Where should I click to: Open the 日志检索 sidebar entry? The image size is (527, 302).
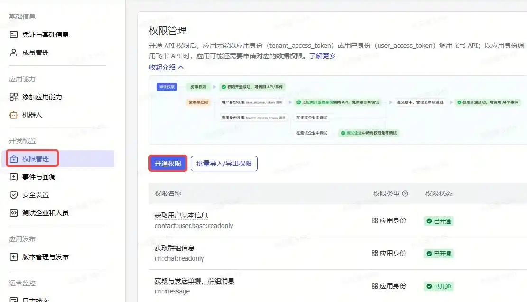tap(36, 299)
